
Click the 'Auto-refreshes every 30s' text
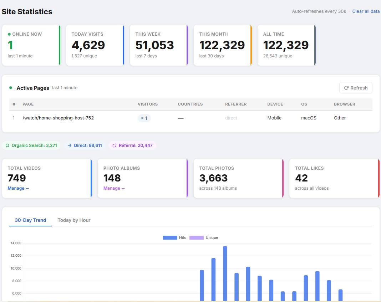point(319,11)
